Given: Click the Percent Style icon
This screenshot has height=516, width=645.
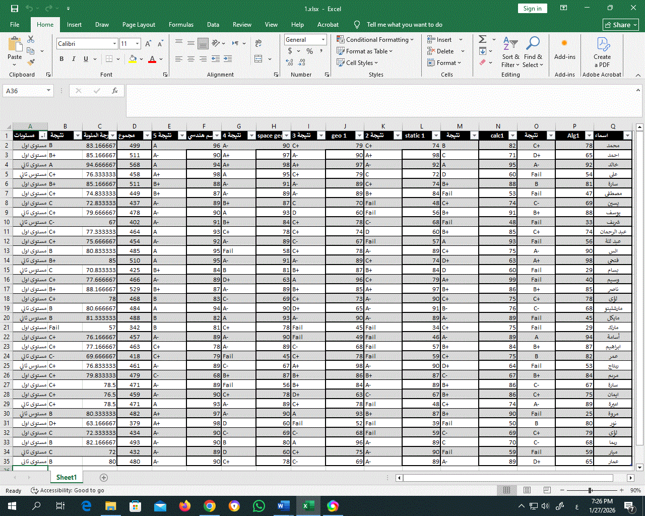Looking at the screenshot, I should pyautogui.click(x=309, y=51).
